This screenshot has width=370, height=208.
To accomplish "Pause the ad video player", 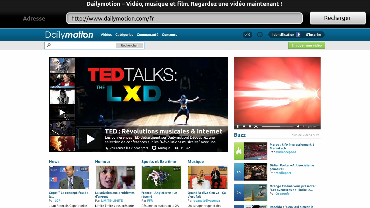I will [x=238, y=126].
